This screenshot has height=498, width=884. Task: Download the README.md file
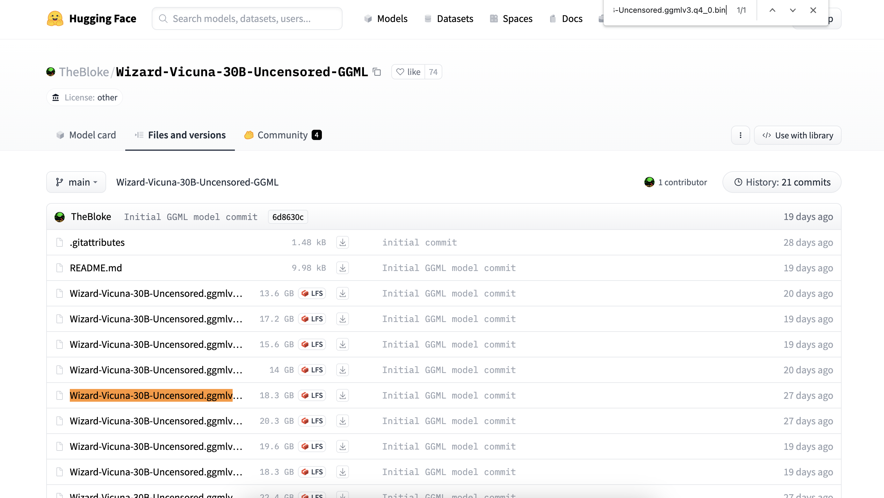(343, 268)
